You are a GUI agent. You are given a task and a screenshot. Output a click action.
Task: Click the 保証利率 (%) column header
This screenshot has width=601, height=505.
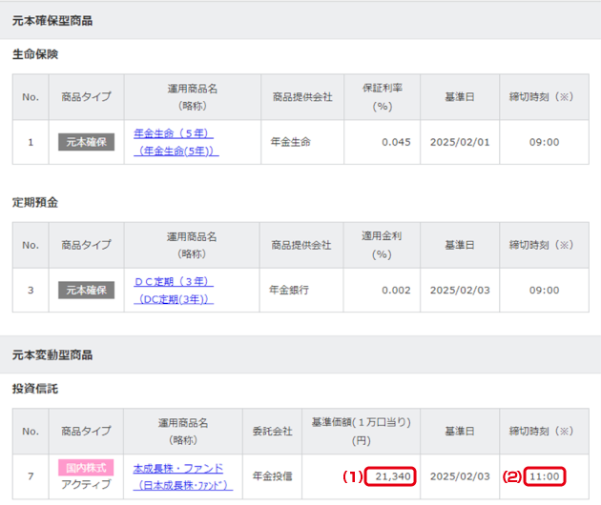click(x=383, y=96)
